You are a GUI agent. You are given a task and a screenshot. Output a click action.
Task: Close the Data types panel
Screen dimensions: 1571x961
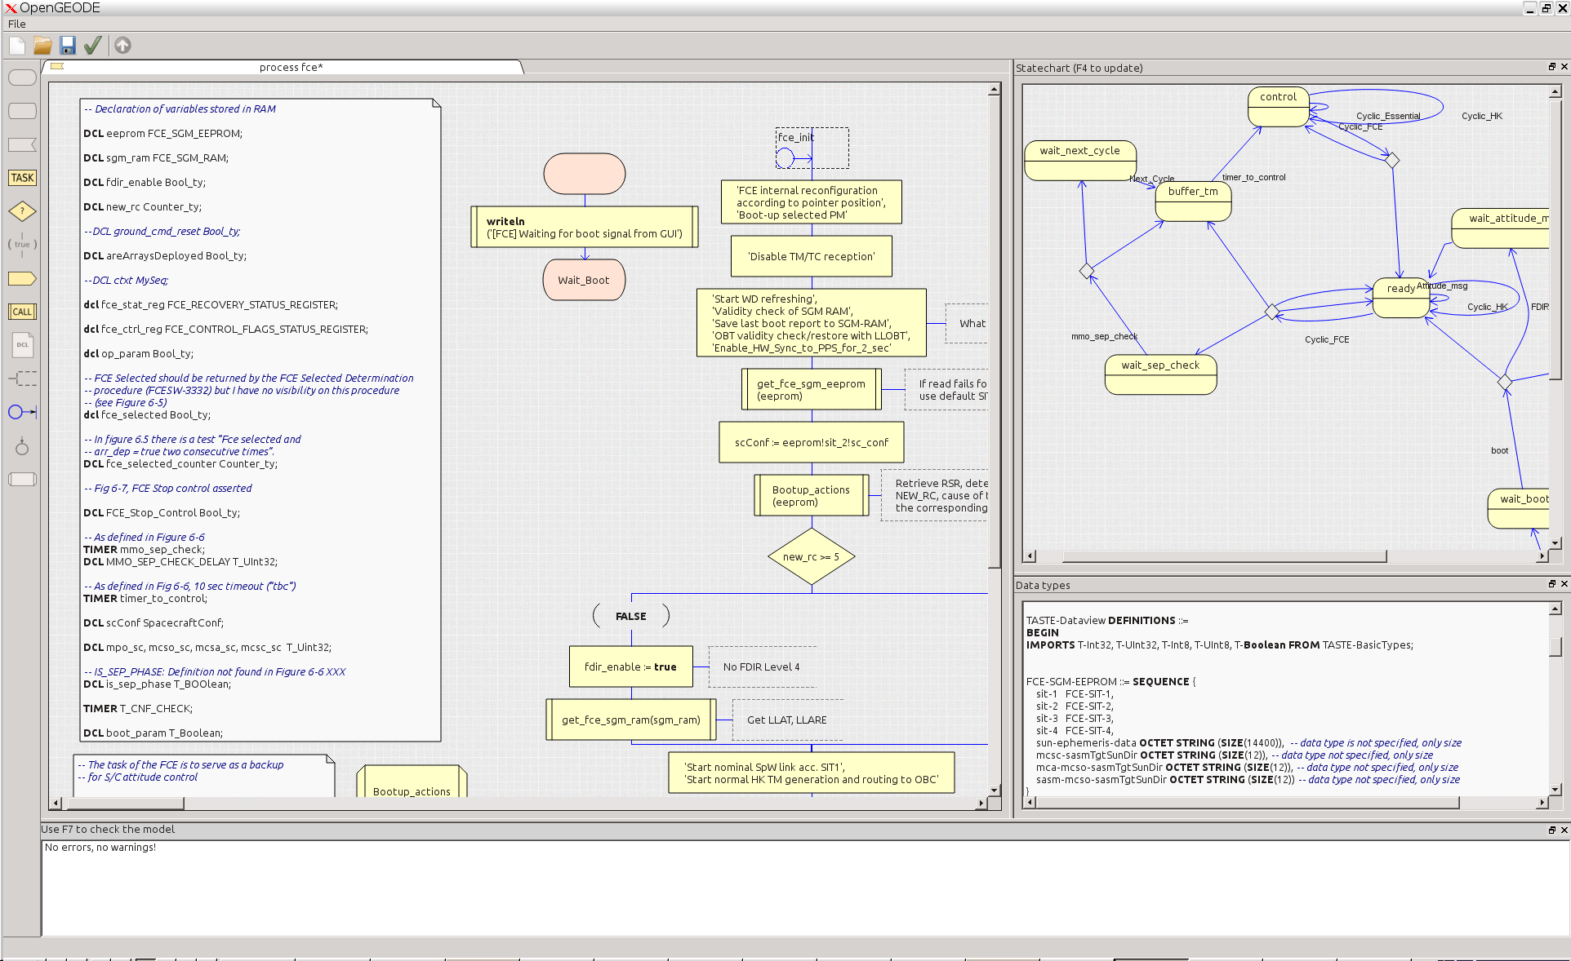click(1564, 584)
